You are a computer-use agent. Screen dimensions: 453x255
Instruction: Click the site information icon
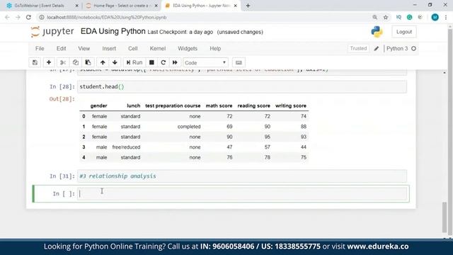(x=42, y=17)
